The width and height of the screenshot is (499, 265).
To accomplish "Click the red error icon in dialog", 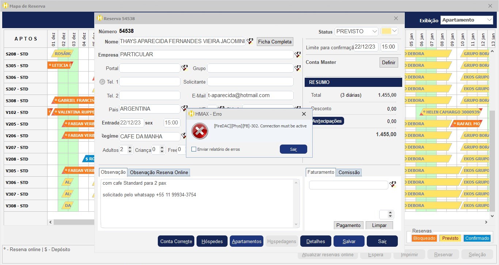I will [200, 131].
